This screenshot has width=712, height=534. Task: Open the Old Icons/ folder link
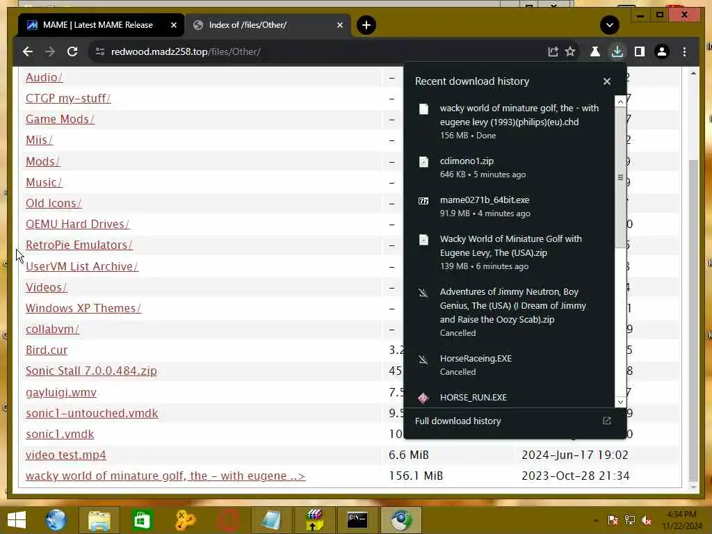point(54,204)
